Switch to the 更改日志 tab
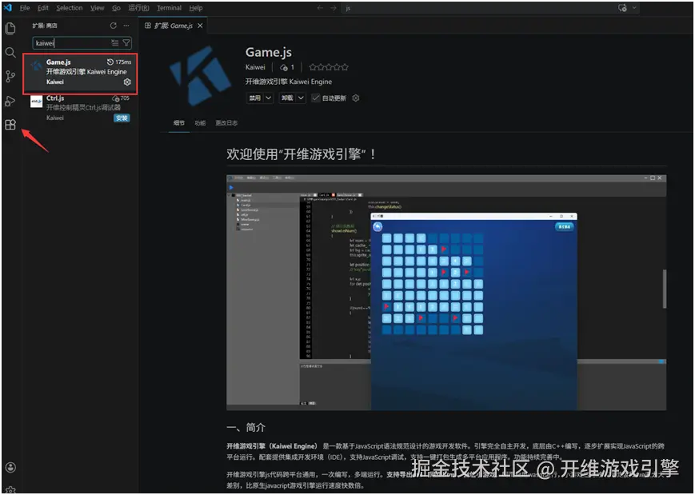 click(x=226, y=123)
